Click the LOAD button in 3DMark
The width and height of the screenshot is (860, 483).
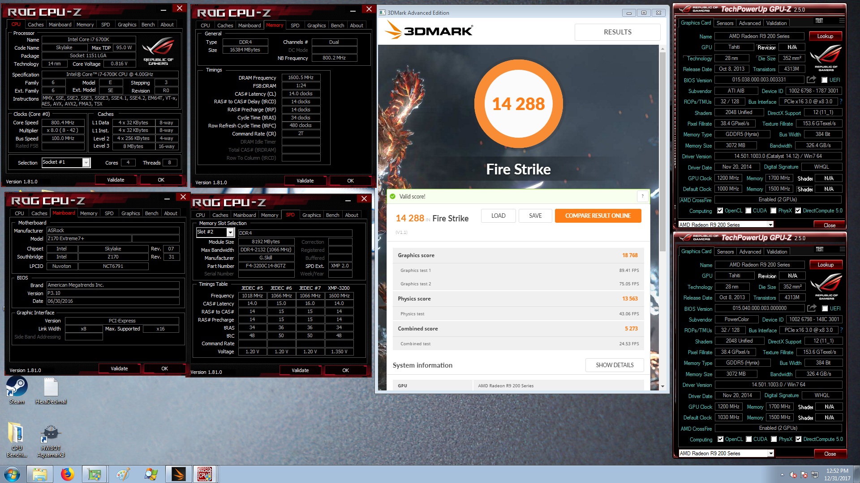click(x=498, y=216)
